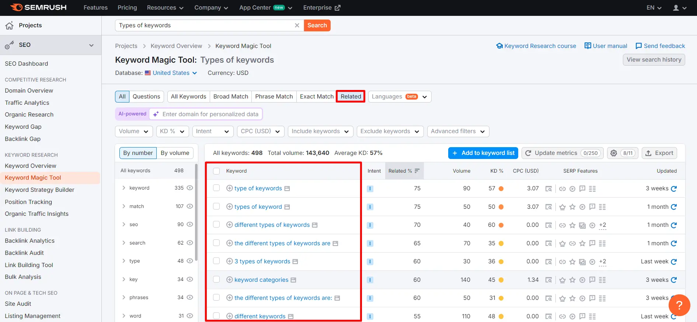This screenshot has width=697, height=322.
Task: Click the Related % sort icon
Action: 417,171
